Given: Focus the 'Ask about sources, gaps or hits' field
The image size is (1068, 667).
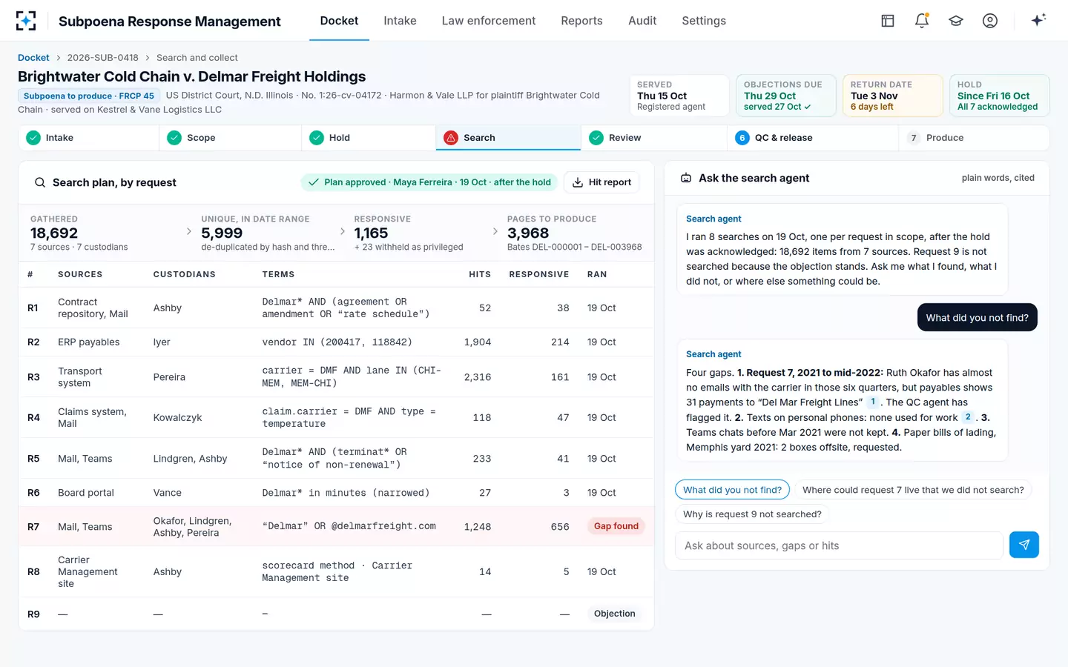Looking at the screenshot, I should pyautogui.click(x=839, y=545).
